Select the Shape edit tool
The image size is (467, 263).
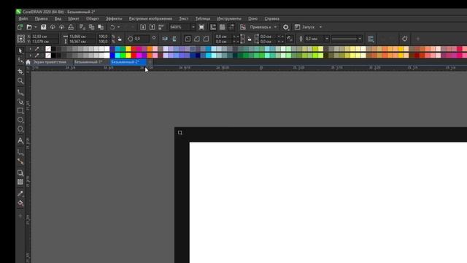coord(20,61)
